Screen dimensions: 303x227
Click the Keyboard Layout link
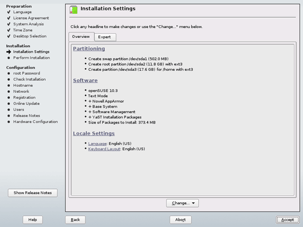click(104, 149)
